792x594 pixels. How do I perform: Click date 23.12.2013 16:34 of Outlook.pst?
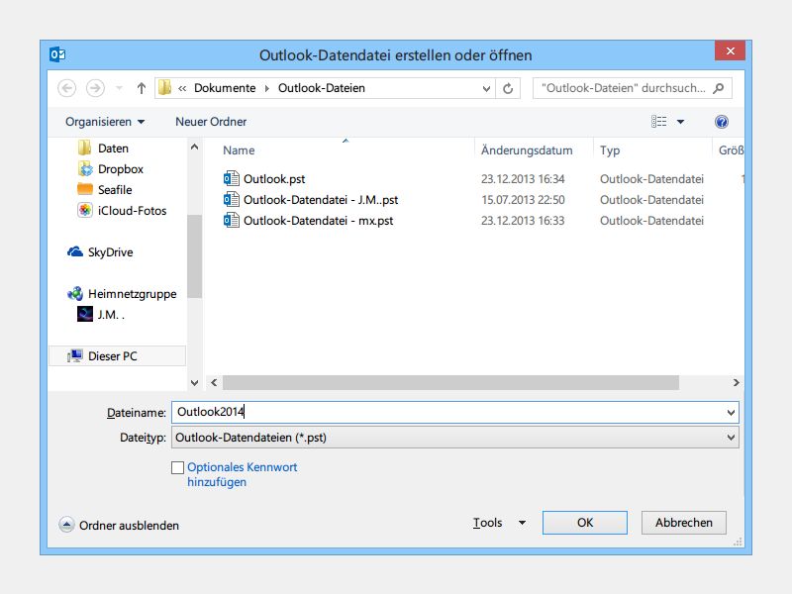(523, 179)
